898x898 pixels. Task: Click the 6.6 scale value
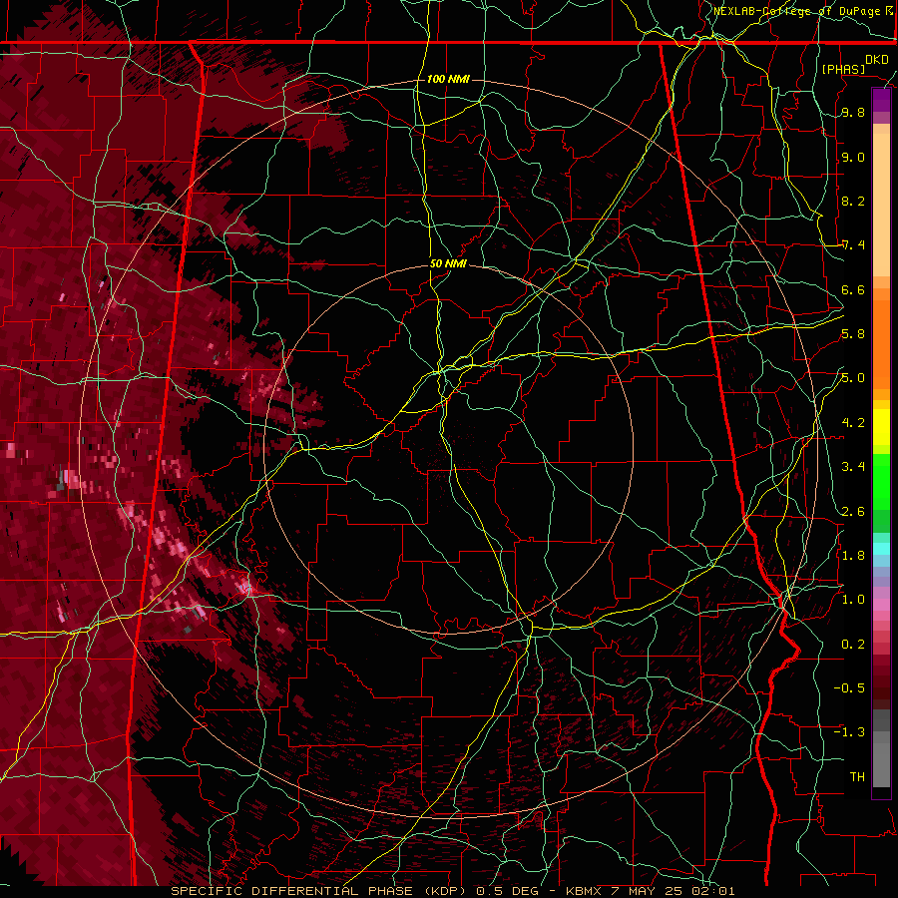point(853,289)
